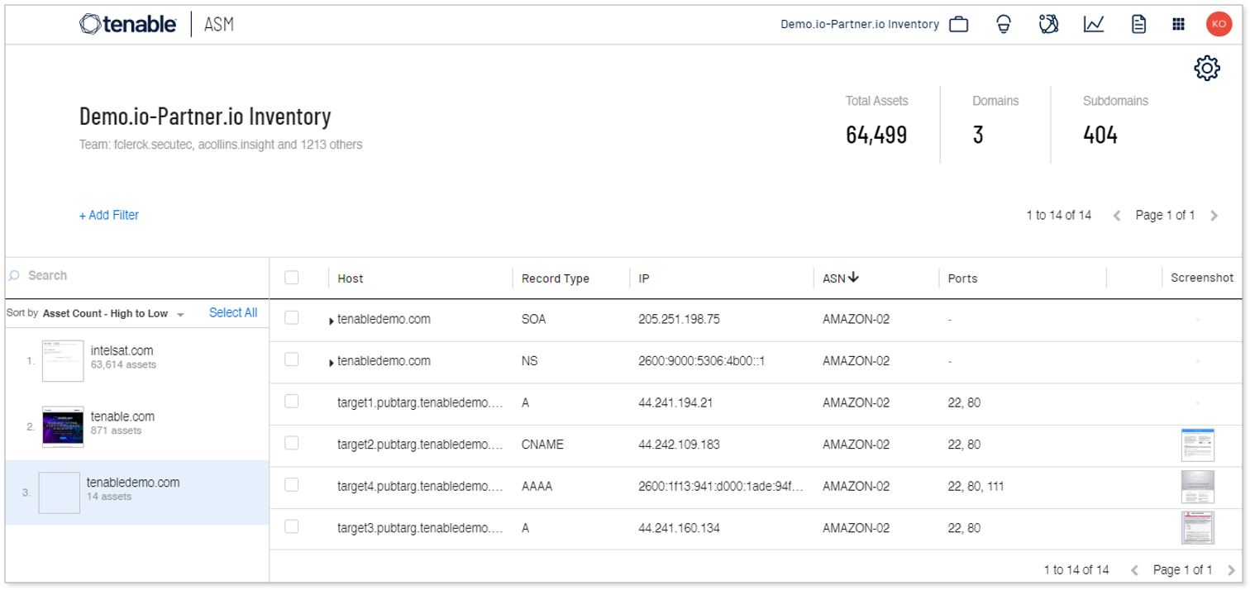Click the Subdomains count 404
Viewport: 1250px width, 590px height.
click(1100, 135)
